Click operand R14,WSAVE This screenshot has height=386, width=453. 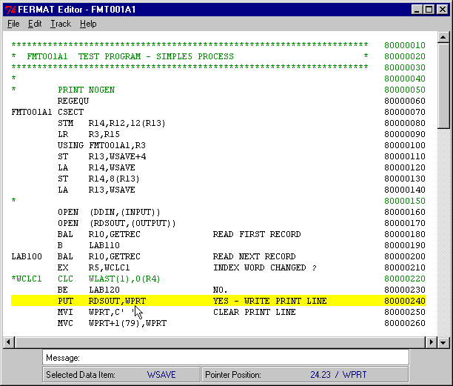coord(112,167)
